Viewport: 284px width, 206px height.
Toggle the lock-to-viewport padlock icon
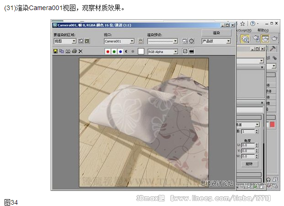pyautogui.click(x=141, y=41)
